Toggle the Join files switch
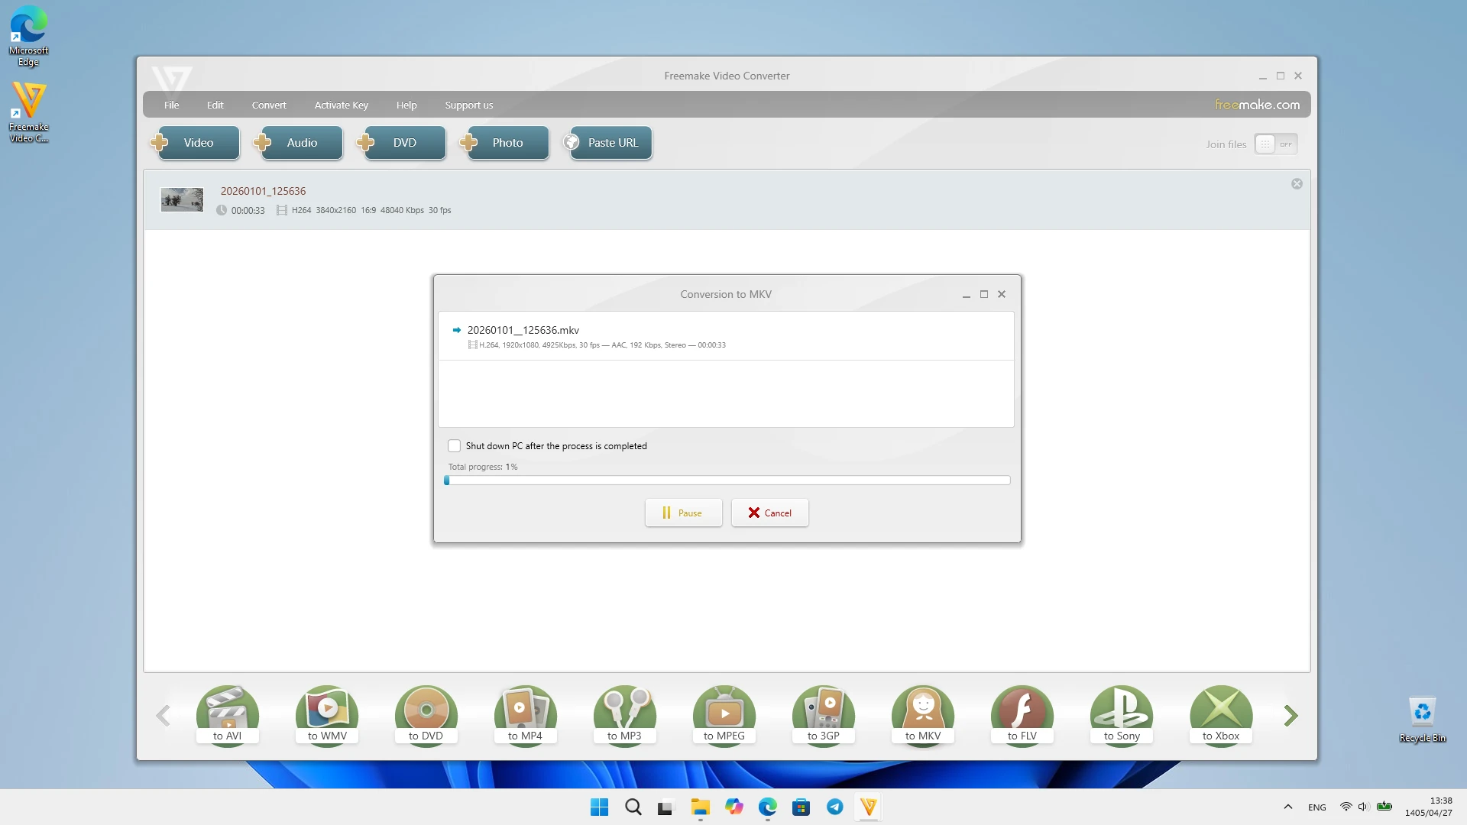This screenshot has width=1467, height=825. 1276,144
